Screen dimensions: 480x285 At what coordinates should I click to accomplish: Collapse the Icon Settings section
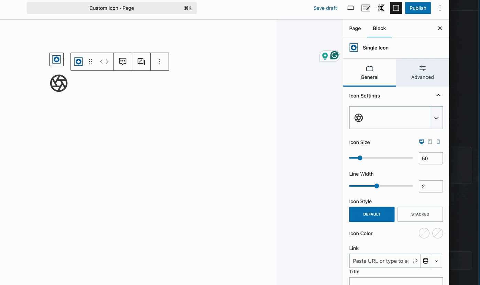click(438, 96)
